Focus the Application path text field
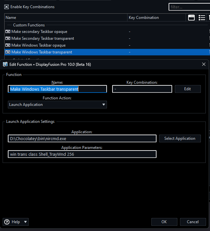The width and height of the screenshot is (210, 231). click(x=82, y=138)
